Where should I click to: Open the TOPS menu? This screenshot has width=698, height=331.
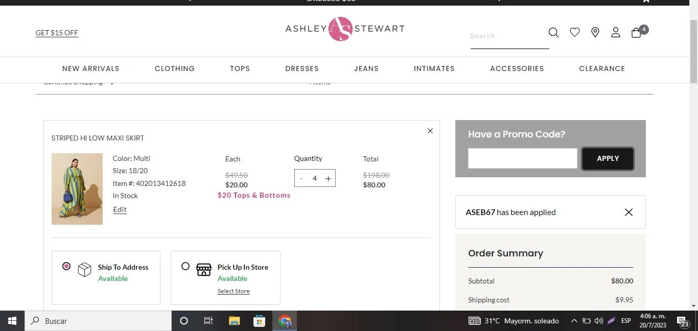pyautogui.click(x=240, y=68)
